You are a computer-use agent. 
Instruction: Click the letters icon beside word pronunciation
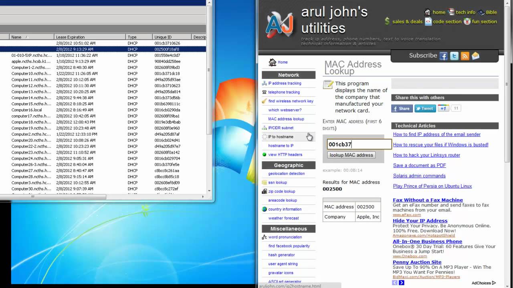click(x=265, y=237)
